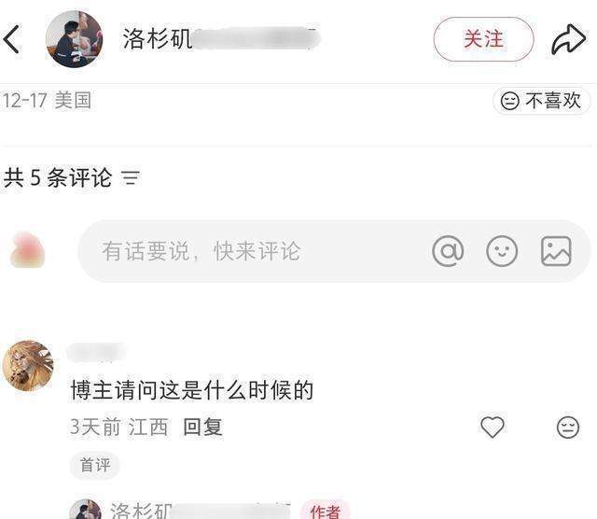Like the comment with the heart icon
This screenshot has height=519, width=597.
click(493, 427)
